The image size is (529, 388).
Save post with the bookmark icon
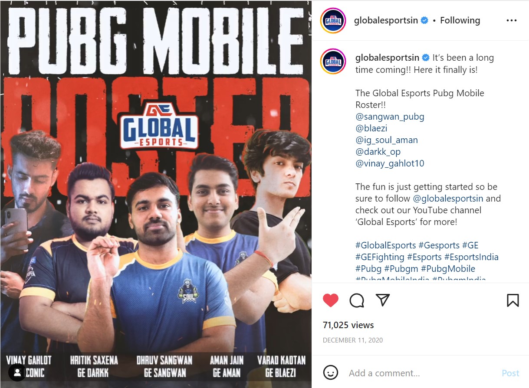[513, 300]
